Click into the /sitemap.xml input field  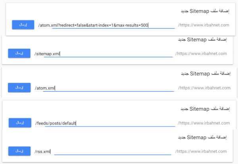[x=104, y=53]
